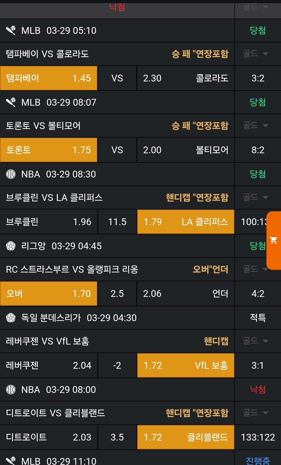Select 탬파베이 1.45 odds cell
Image resolution: width=281 pixels, height=465 pixels.
49,78
